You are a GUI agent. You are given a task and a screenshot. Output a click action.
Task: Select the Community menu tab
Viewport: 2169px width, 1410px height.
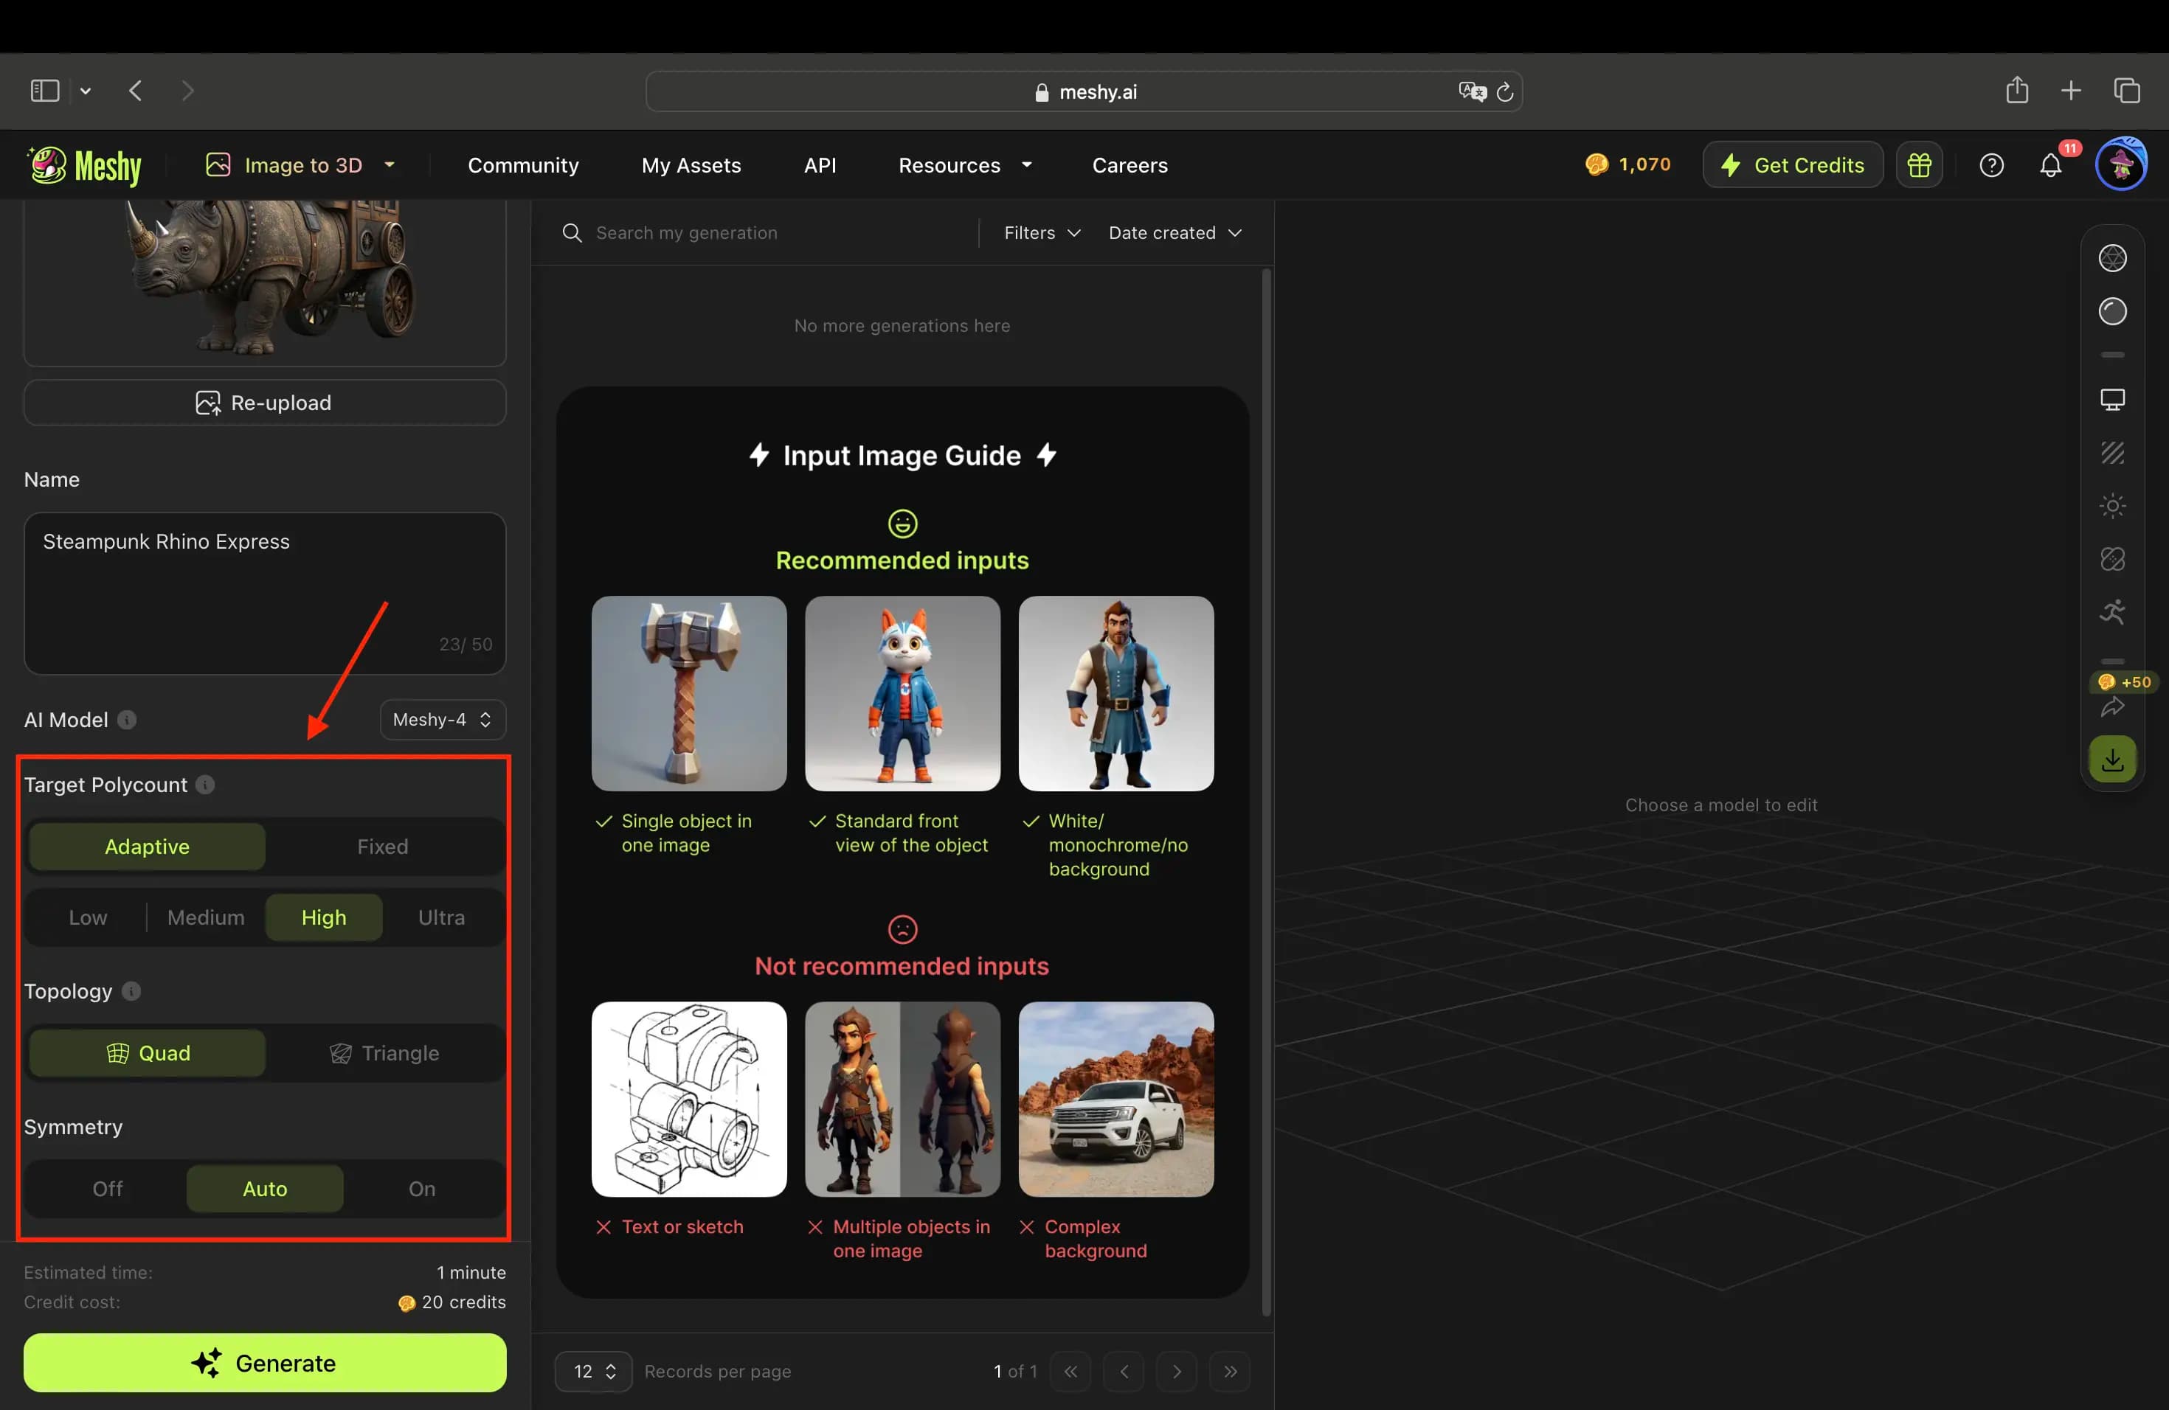pyautogui.click(x=523, y=164)
